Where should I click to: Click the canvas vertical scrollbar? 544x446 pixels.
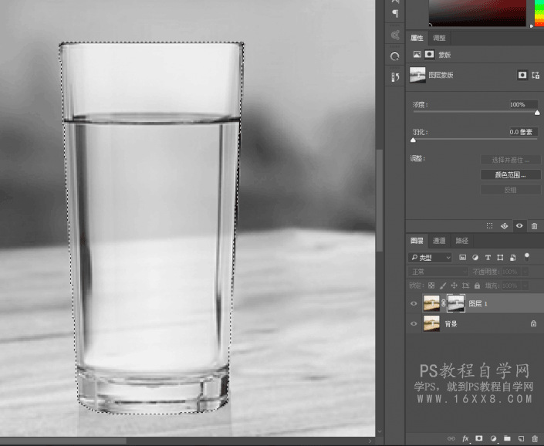(380, 200)
